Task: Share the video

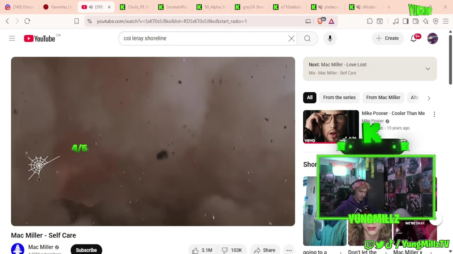Action: click(264, 250)
